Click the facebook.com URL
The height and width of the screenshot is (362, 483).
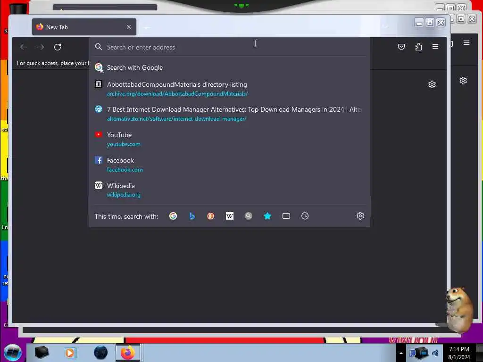[x=125, y=170]
